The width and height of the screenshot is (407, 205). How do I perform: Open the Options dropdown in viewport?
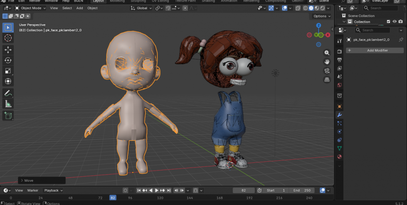(322, 16)
